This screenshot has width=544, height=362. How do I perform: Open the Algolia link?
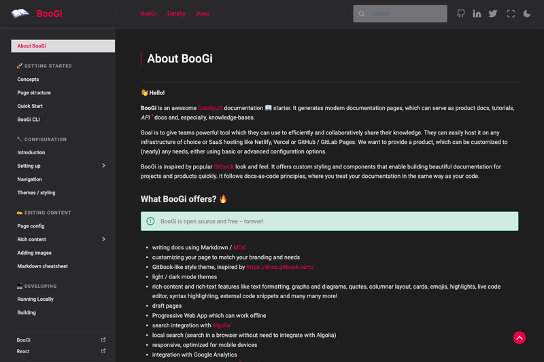[221, 325]
